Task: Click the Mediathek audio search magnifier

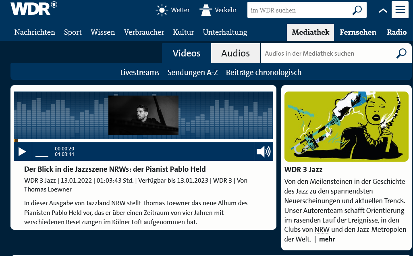Action: 401,53
